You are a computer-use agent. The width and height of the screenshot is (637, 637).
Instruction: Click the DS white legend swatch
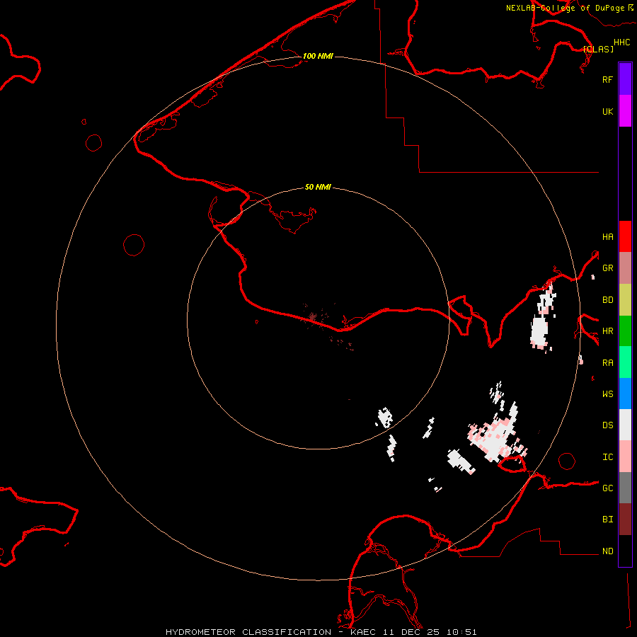[625, 425]
